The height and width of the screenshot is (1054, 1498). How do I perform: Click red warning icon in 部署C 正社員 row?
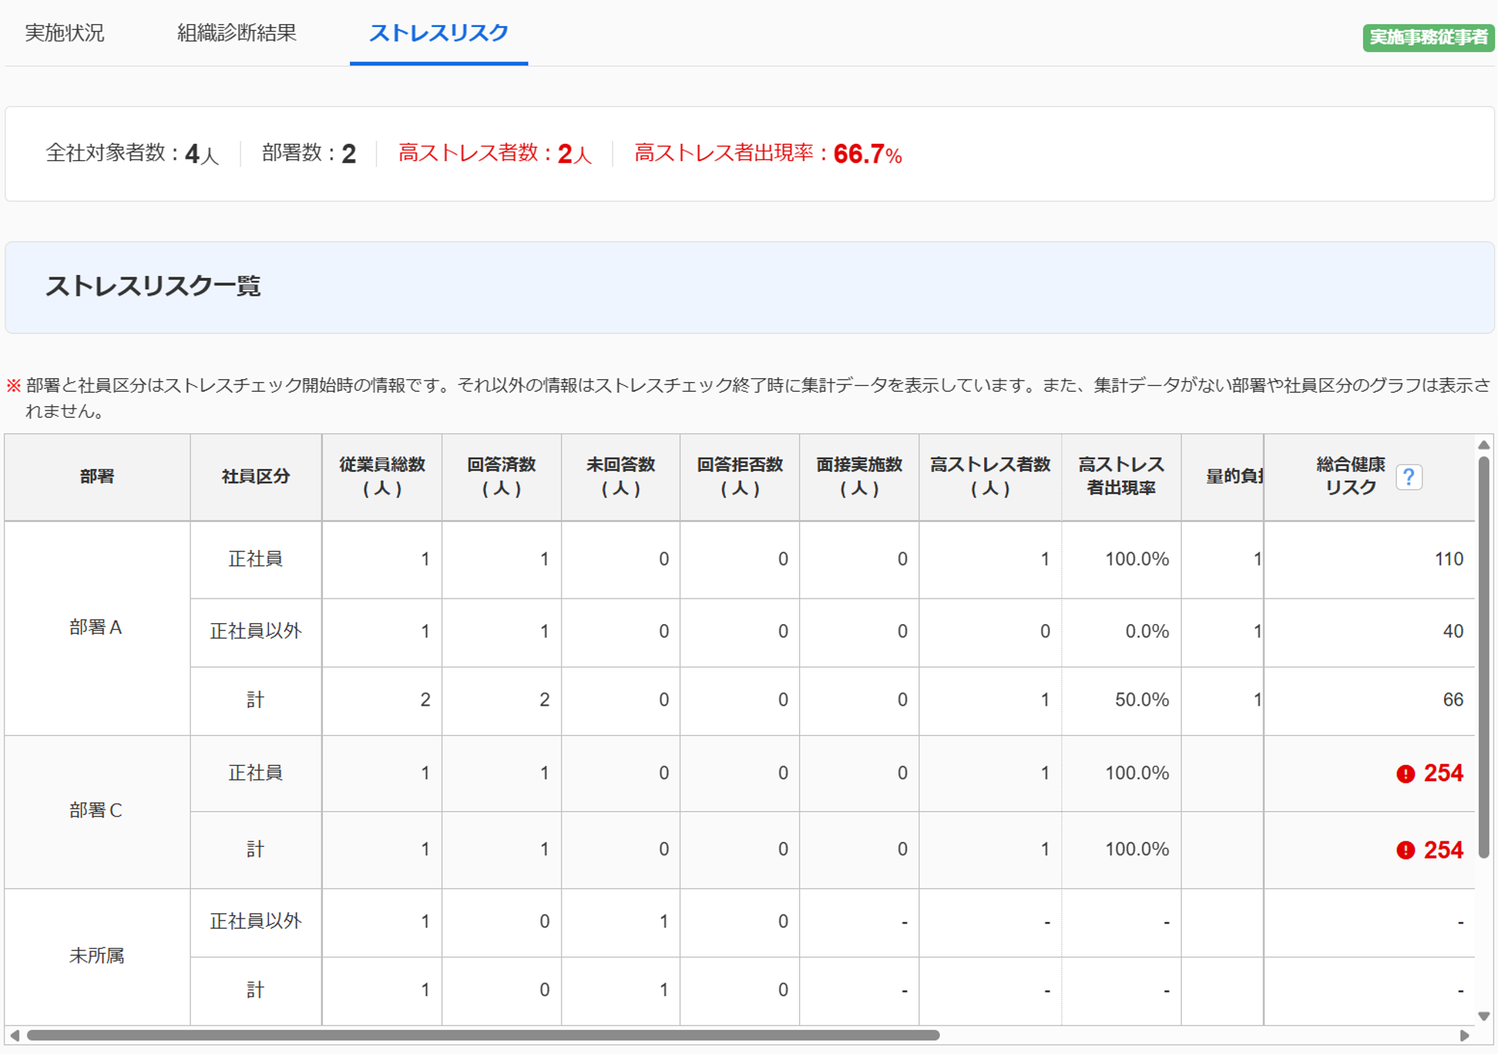(x=1405, y=774)
